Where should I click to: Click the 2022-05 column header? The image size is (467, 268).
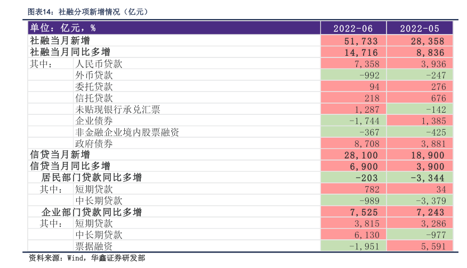[x=420, y=28]
